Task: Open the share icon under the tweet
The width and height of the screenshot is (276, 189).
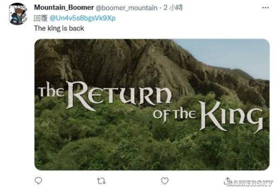Action: click(227, 180)
